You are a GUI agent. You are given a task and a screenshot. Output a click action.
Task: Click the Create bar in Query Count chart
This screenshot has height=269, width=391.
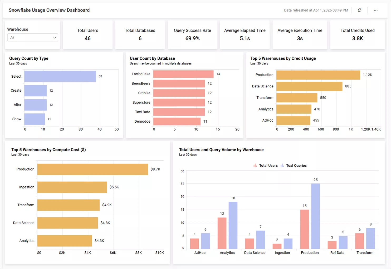tap(36, 91)
